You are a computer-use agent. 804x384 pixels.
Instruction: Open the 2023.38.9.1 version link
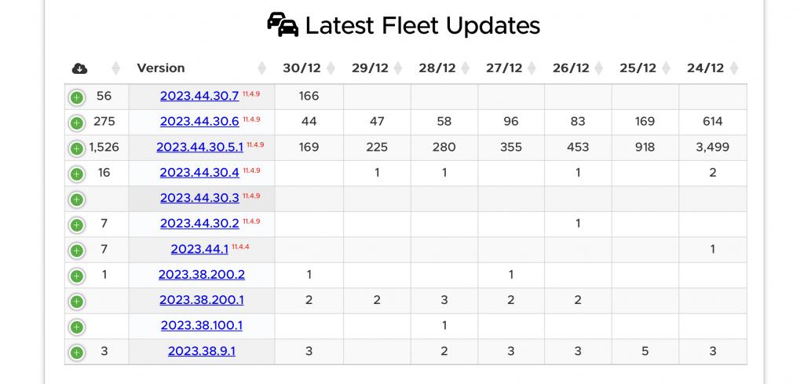201,351
